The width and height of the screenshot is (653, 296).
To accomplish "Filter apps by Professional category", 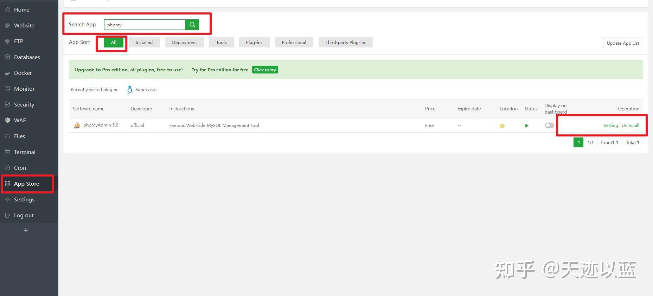I will point(294,42).
